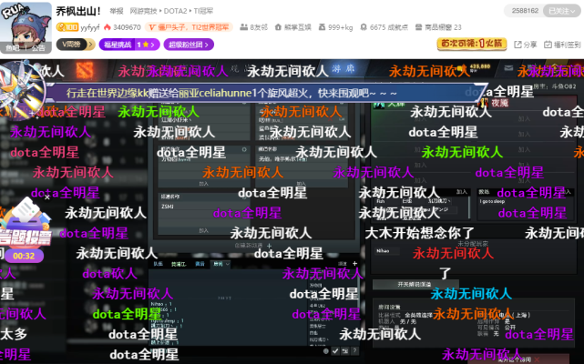Open the 已关注 follow dropdown
The width and height of the screenshot is (584, 364).
click(562, 11)
